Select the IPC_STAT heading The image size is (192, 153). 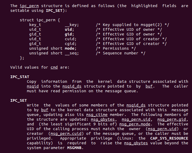[20, 77]
